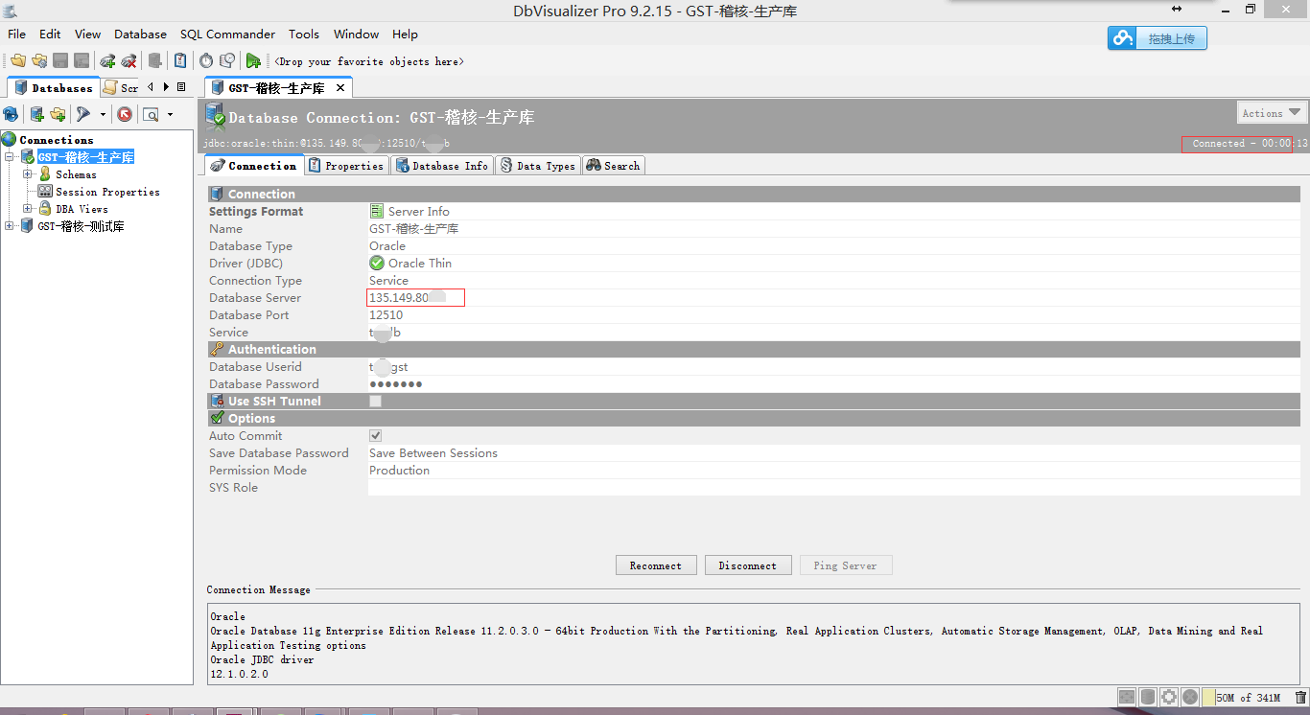Viewport: 1310px width, 715px height.
Task: Click the 拖拽上传 upload button
Action: [1158, 38]
